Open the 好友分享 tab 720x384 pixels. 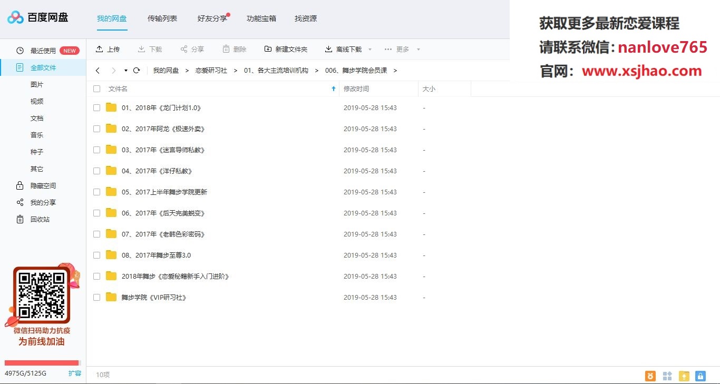click(x=212, y=18)
